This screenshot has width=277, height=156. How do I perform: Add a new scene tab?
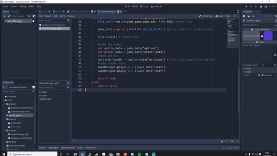tap(125, 12)
